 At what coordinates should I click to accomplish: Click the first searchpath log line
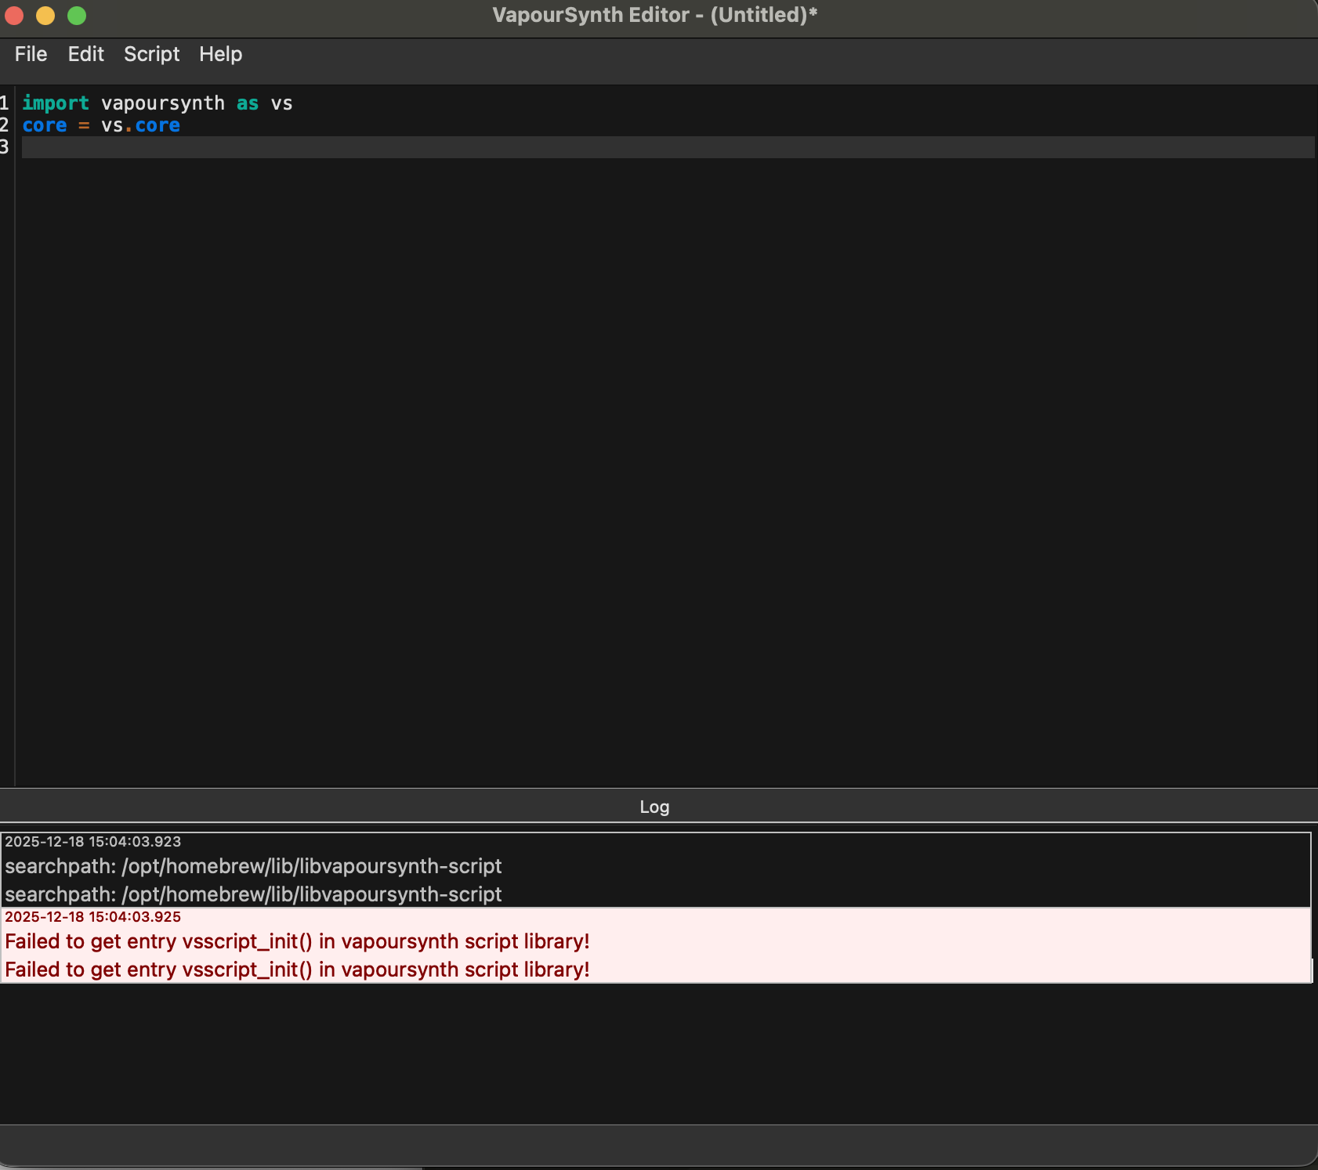[x=253, y=866]
